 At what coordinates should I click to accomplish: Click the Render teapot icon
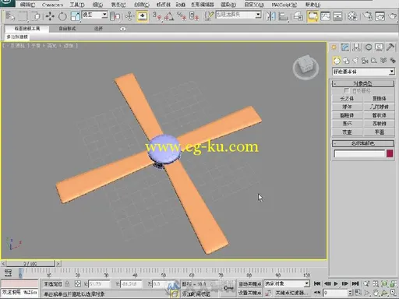393,16
